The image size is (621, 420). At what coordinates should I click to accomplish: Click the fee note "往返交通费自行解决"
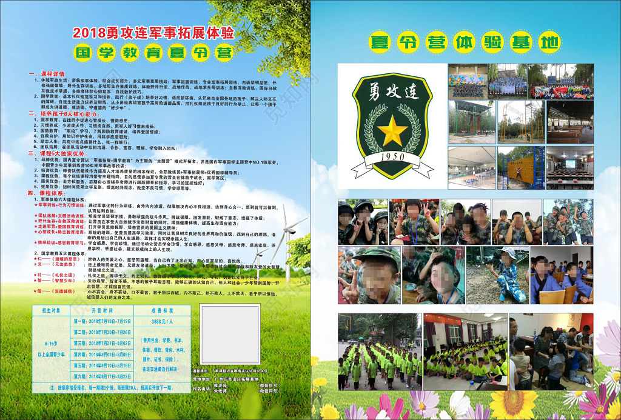[x=159, y=369]
